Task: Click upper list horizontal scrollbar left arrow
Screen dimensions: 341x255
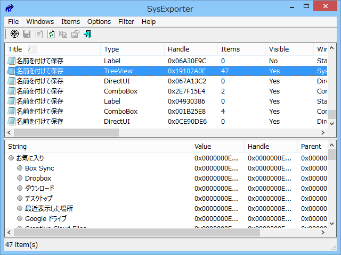Action: (9, 132)
